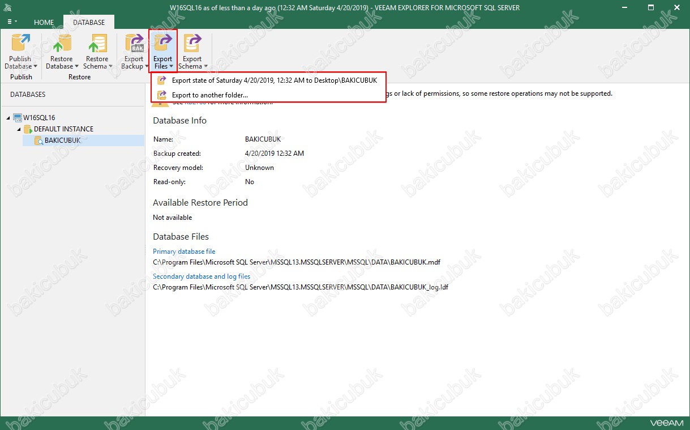Click Secondary database and log files link

(x=202, y=276)
